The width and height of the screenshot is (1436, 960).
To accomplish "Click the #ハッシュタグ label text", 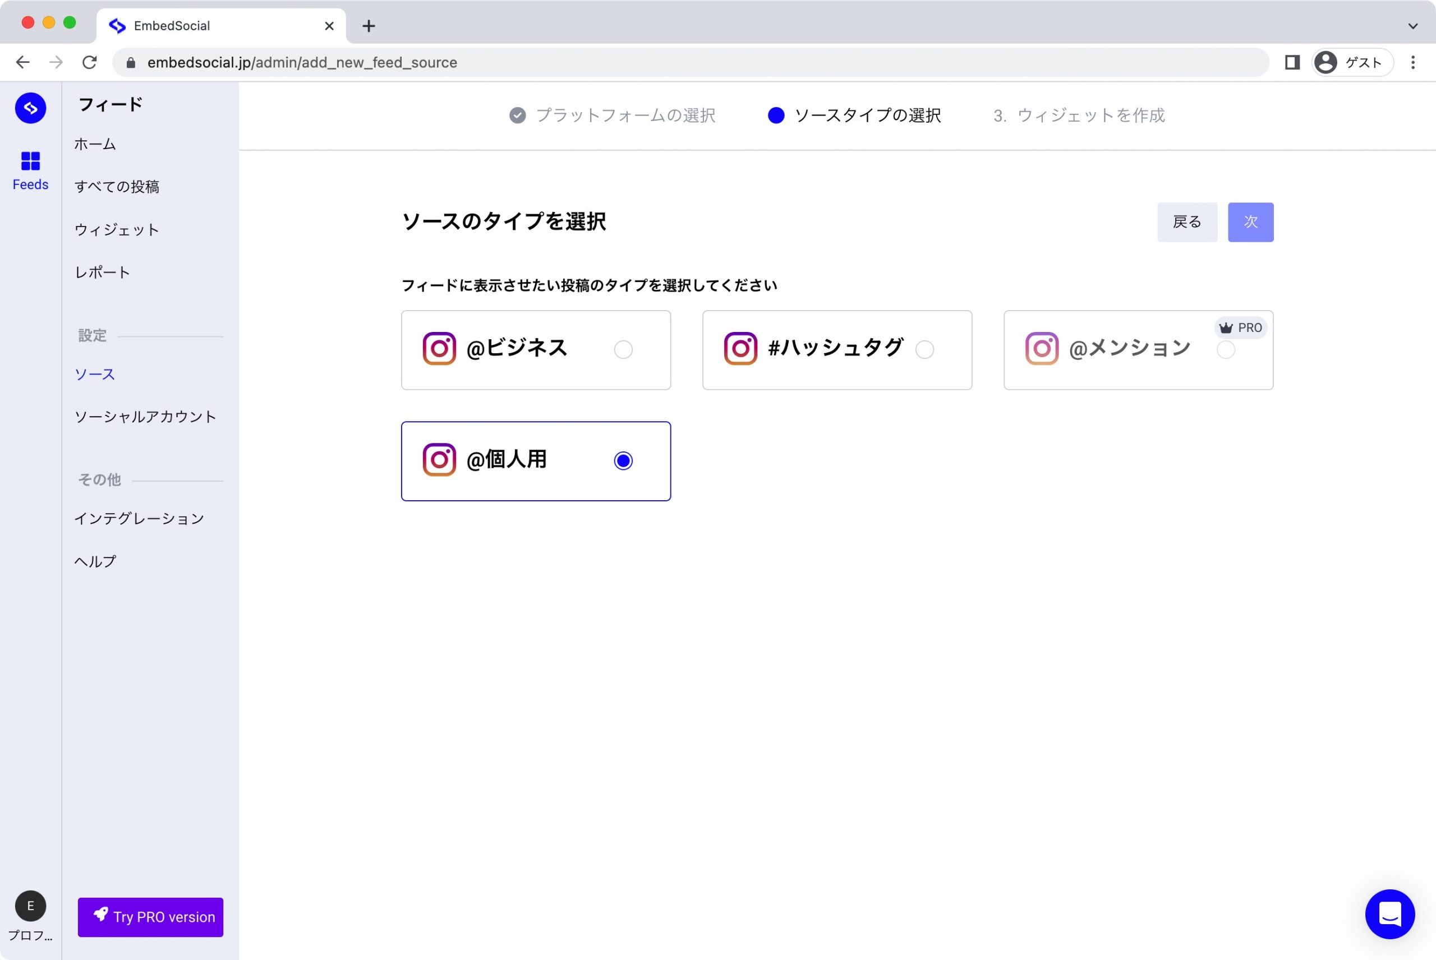I will (x=835, y=348).
